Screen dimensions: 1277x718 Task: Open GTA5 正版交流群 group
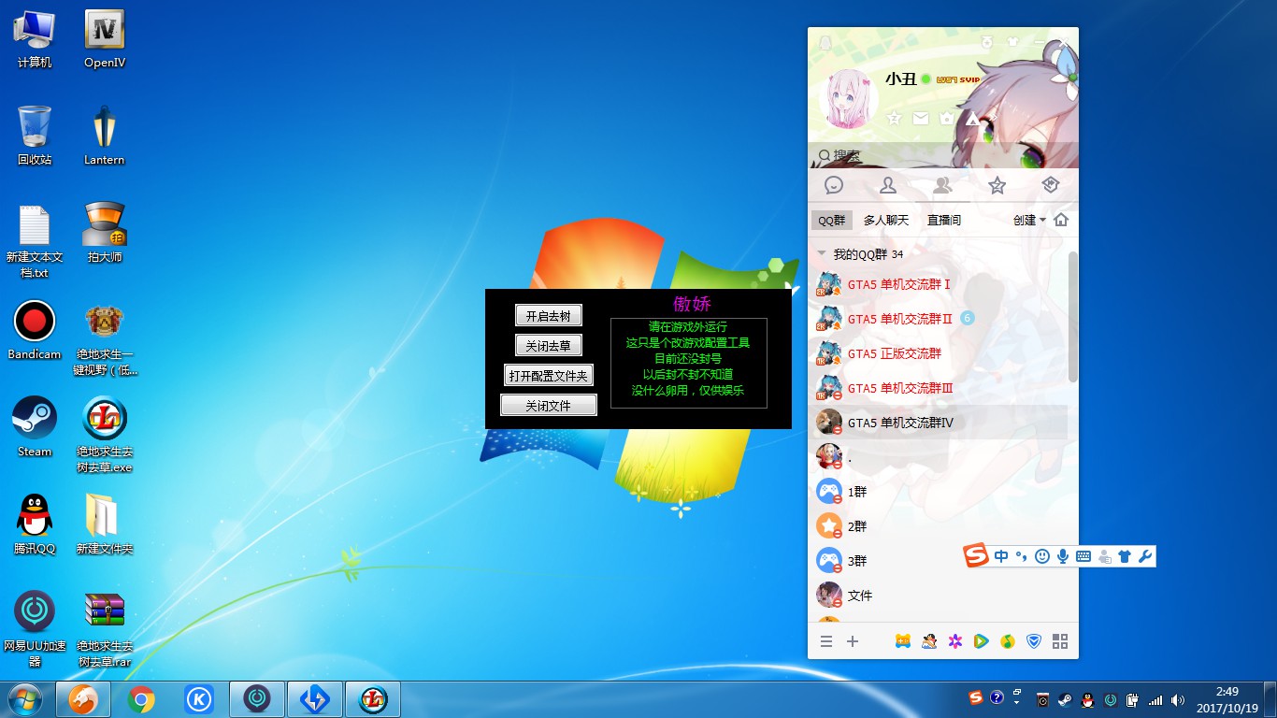tap(939, 353)
